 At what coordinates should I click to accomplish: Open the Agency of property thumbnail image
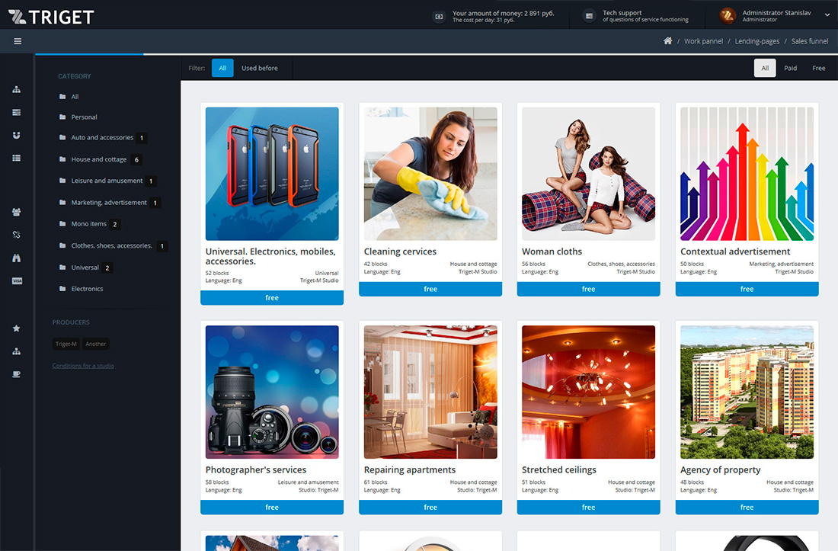click(747, 392)
